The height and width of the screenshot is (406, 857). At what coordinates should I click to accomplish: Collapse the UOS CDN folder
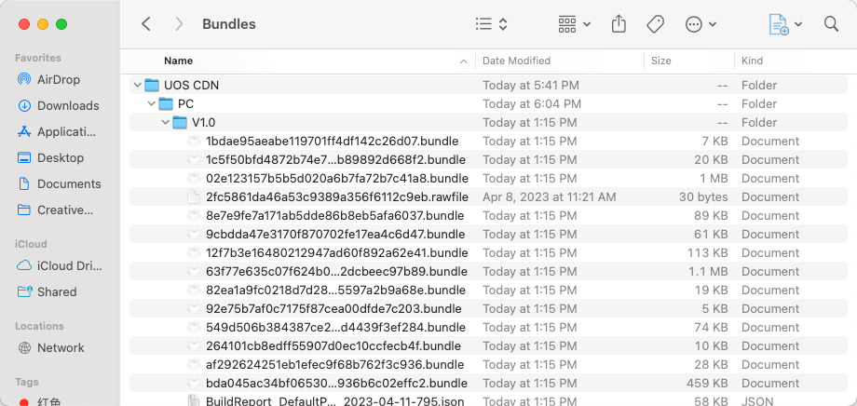pyautogui.click(x=138, y=85)
